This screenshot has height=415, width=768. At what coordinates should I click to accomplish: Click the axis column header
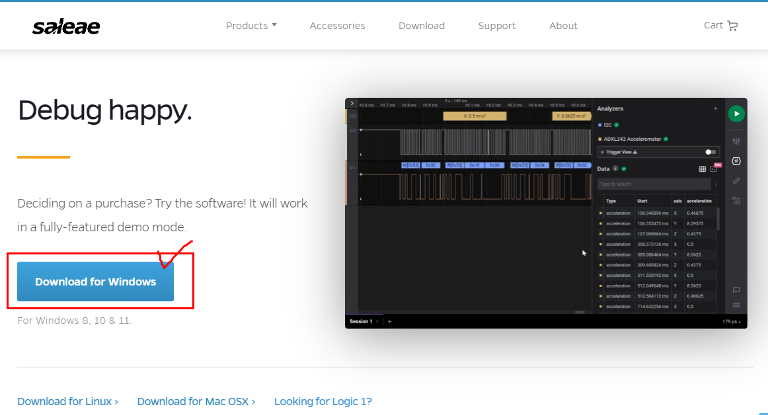677,202
